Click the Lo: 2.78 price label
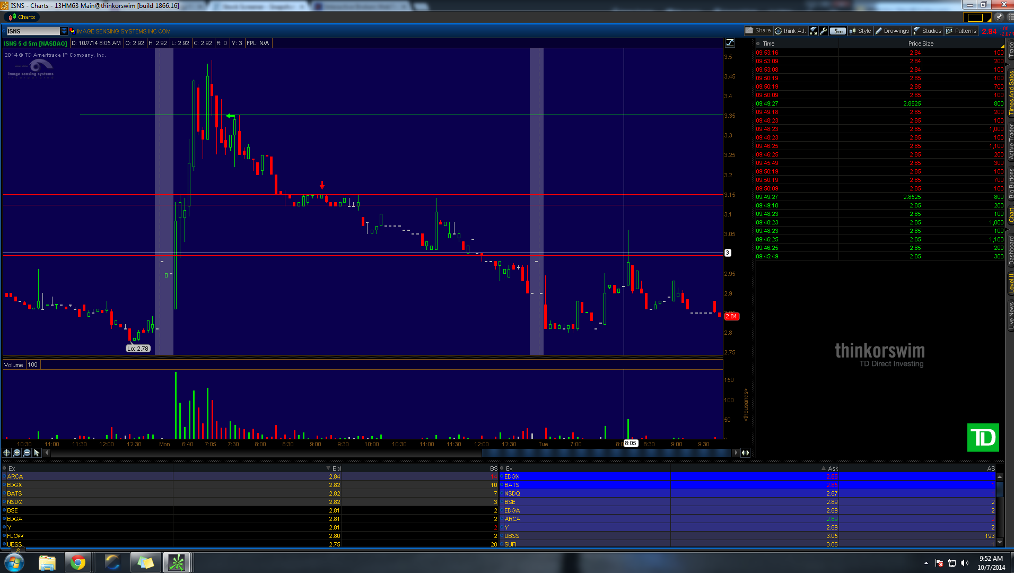This screenshot has height=573, width=1014. (138, 349)
